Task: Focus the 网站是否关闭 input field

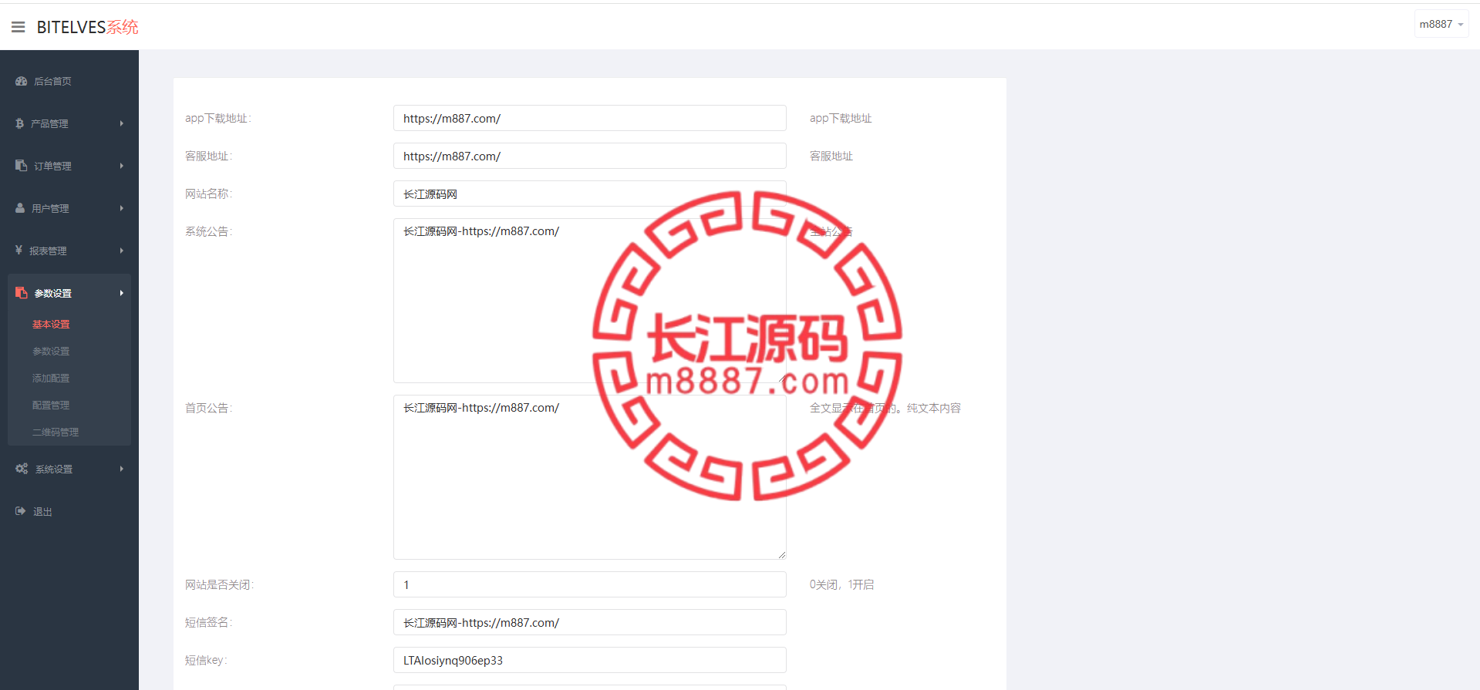Action: [x=590, y=584]
